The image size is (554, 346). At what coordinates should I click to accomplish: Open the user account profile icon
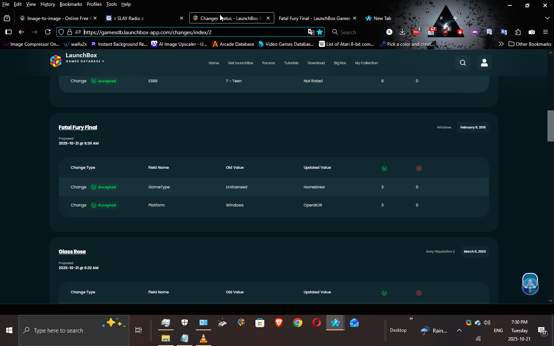click(484, 63)
